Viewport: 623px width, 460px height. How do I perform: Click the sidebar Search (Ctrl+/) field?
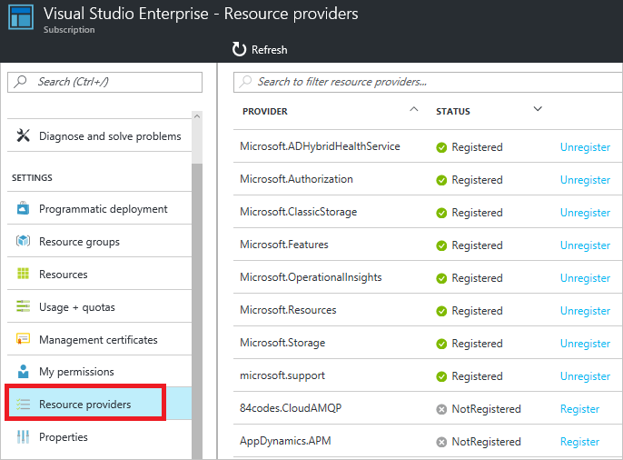point(105,82)
